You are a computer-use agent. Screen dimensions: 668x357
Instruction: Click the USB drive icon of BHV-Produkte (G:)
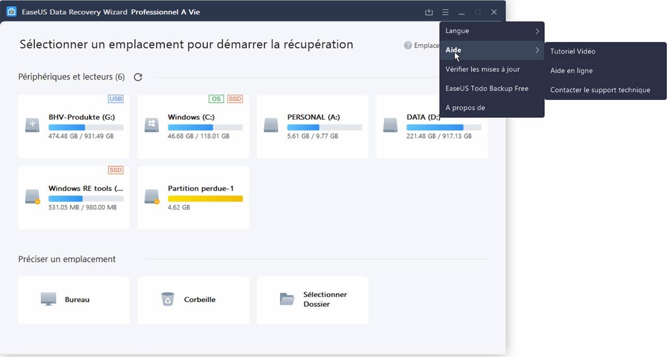[32, 125]
